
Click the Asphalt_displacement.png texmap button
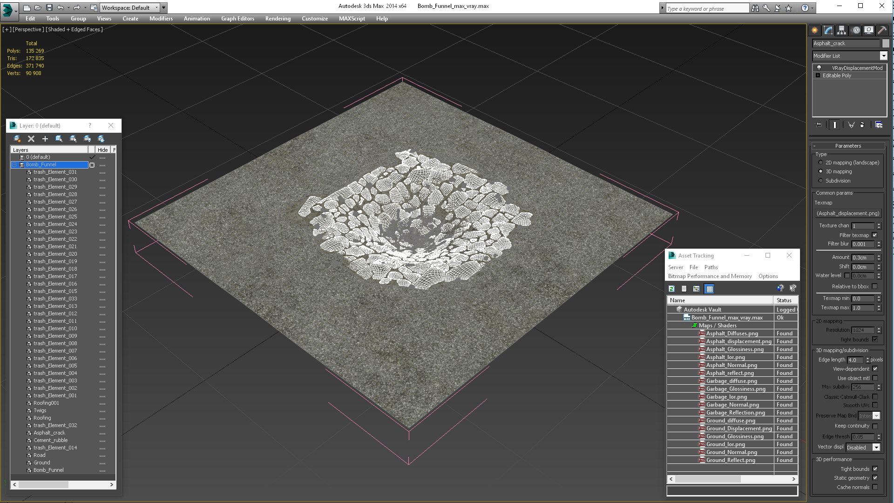coord(848,213)
